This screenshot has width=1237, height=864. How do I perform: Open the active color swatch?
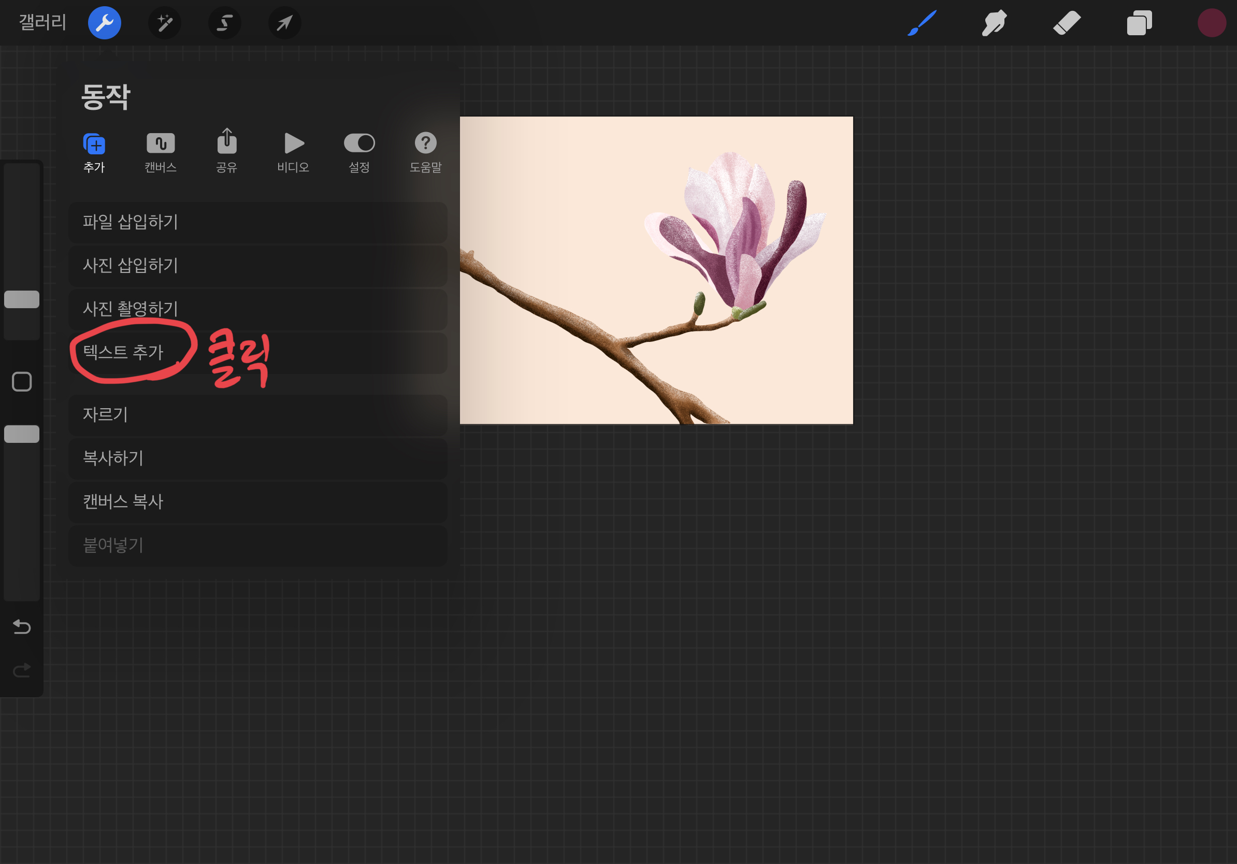pos(1211,23)
